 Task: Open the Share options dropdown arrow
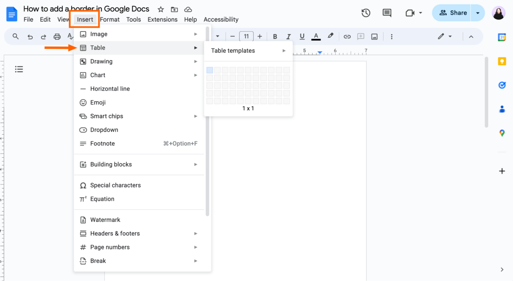coord(478,13)
